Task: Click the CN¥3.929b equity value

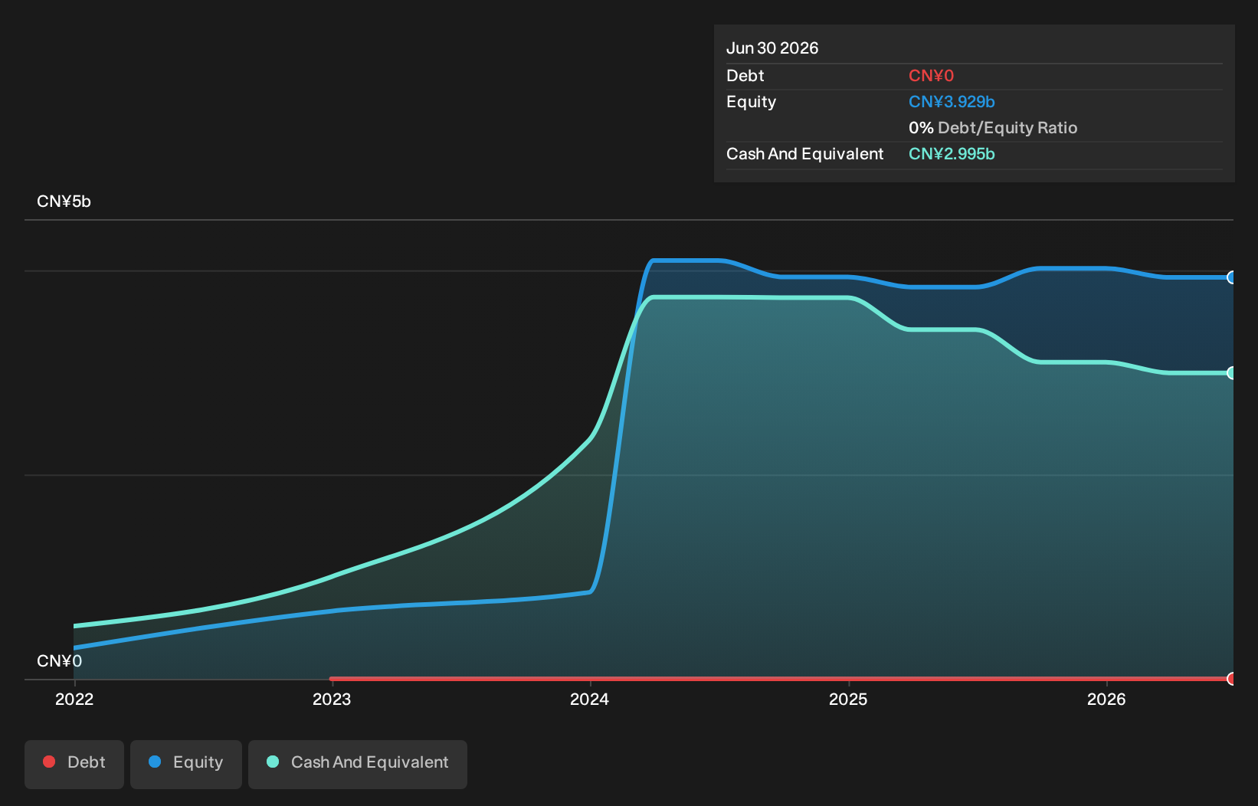Action: (x=952, y=102)
